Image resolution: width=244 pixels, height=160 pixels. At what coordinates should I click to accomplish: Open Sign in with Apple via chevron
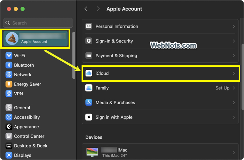click(x=234, y=117)
